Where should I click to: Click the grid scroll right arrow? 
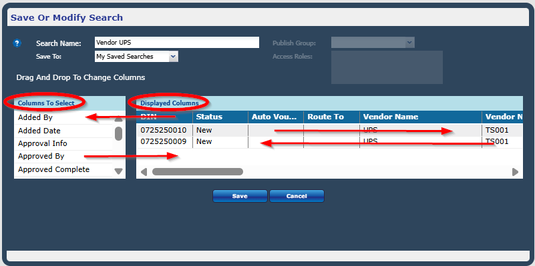tap(515, 171)
